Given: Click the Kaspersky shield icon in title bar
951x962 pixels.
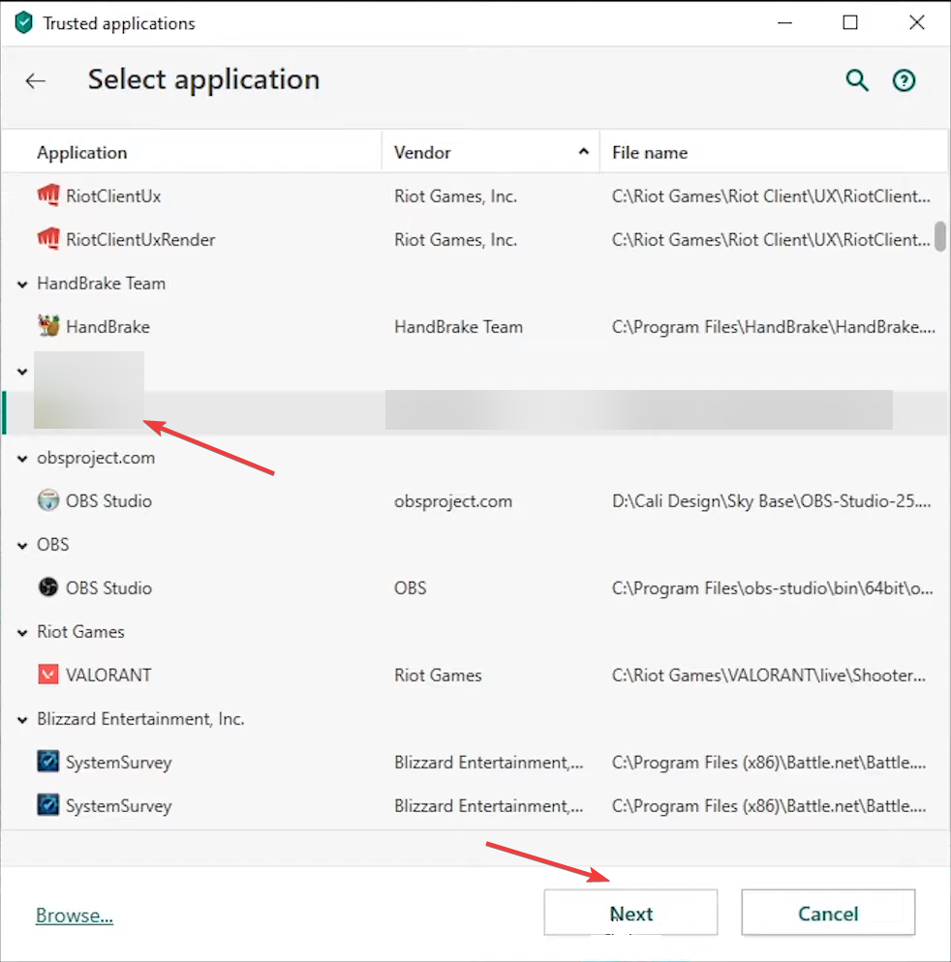Looking at the screenshot, I should point(23,22).
